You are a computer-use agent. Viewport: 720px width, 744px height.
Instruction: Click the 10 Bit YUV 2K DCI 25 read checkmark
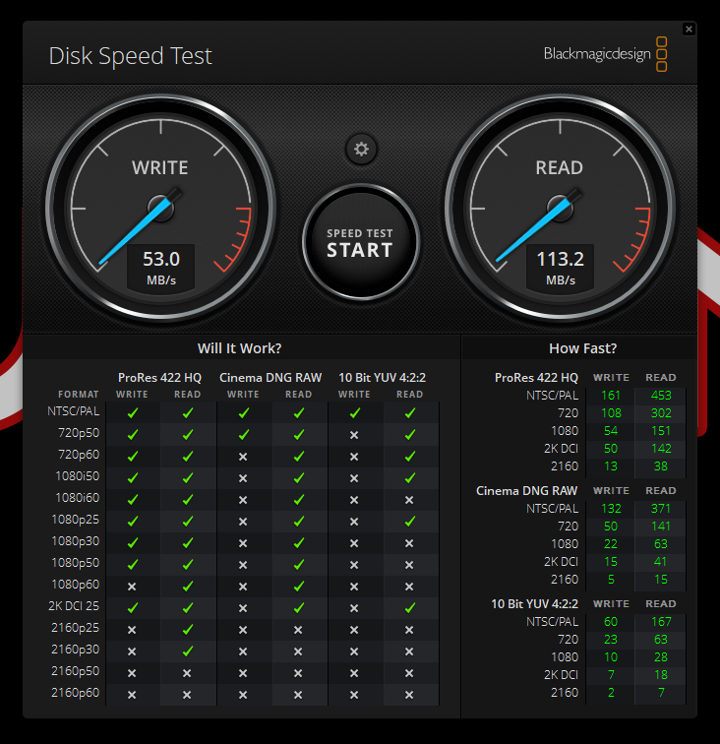click(410, 607)
